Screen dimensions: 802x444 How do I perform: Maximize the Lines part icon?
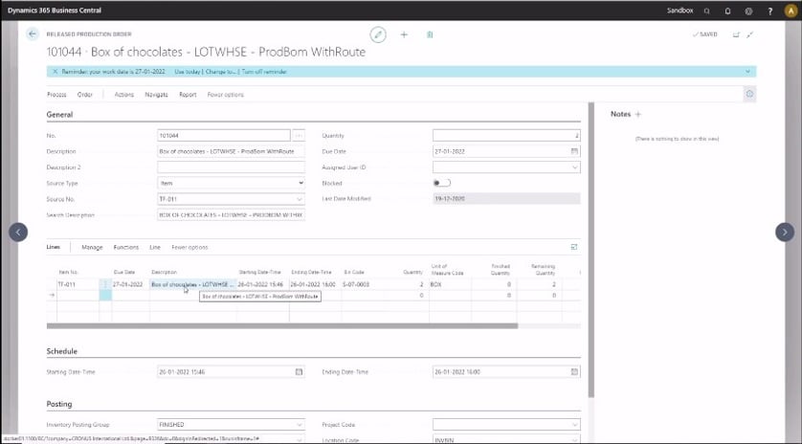click(x=574, y=247)
